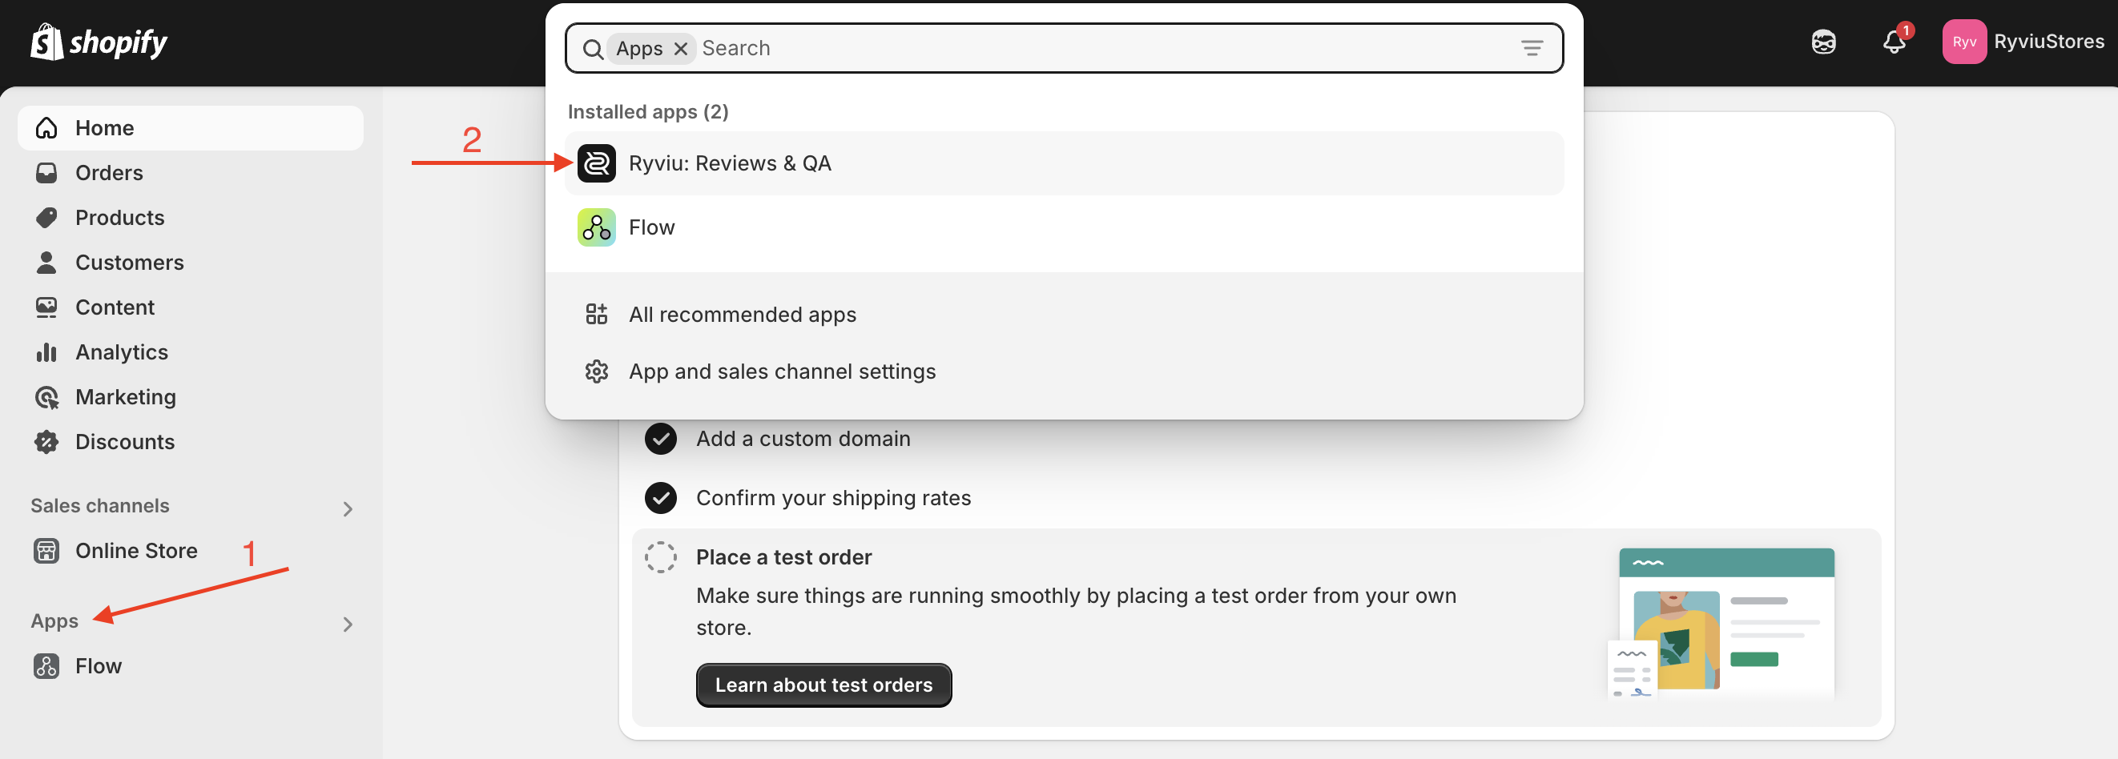Click the Ryviu app icon
This screenshot has width=2118, height=759.
coord(596,163)
